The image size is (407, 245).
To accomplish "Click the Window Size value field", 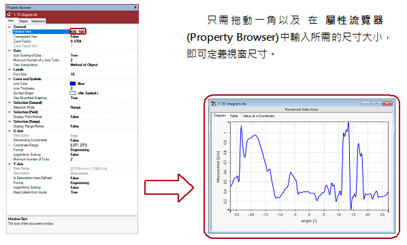I will (78, 32).
